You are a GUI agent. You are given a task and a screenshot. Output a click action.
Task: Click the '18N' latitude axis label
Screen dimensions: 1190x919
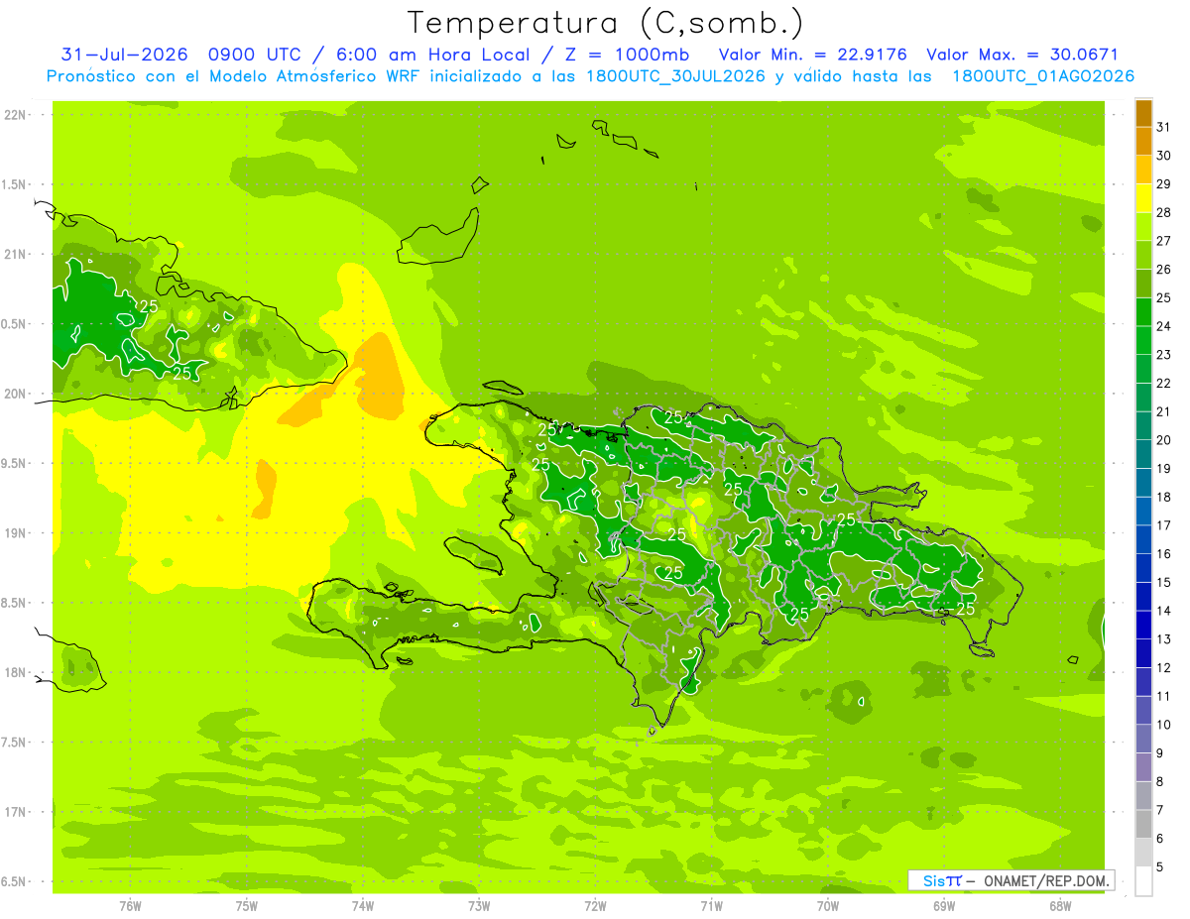click(16, 672)
